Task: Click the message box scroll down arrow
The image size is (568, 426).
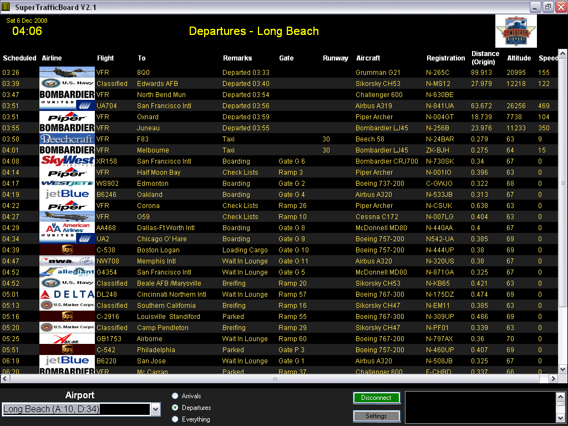Action: (560, 418)
